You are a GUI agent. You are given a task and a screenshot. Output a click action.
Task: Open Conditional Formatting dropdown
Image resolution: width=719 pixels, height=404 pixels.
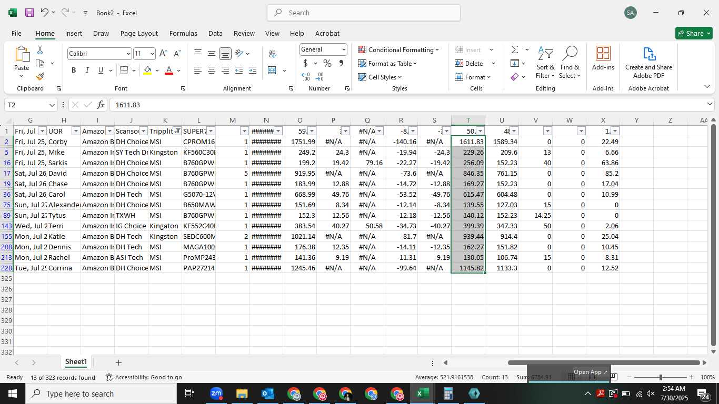point(398,49)
